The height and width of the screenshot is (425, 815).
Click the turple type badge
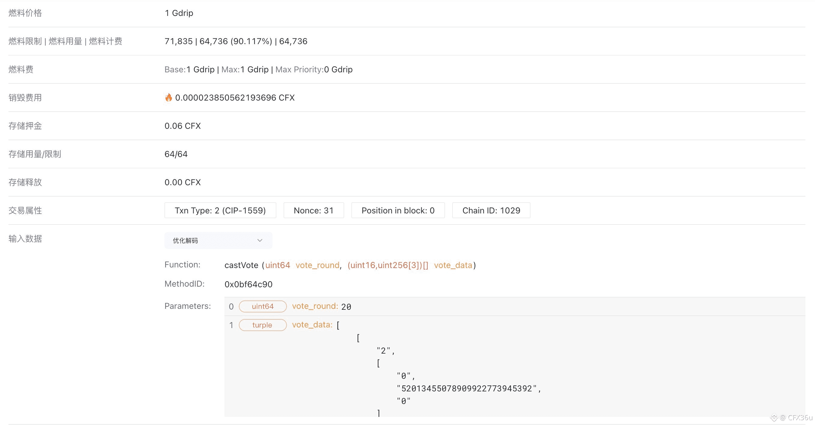[263, 325]
